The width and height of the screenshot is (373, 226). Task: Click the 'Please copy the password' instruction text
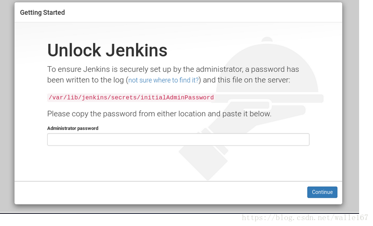[159, 114]
